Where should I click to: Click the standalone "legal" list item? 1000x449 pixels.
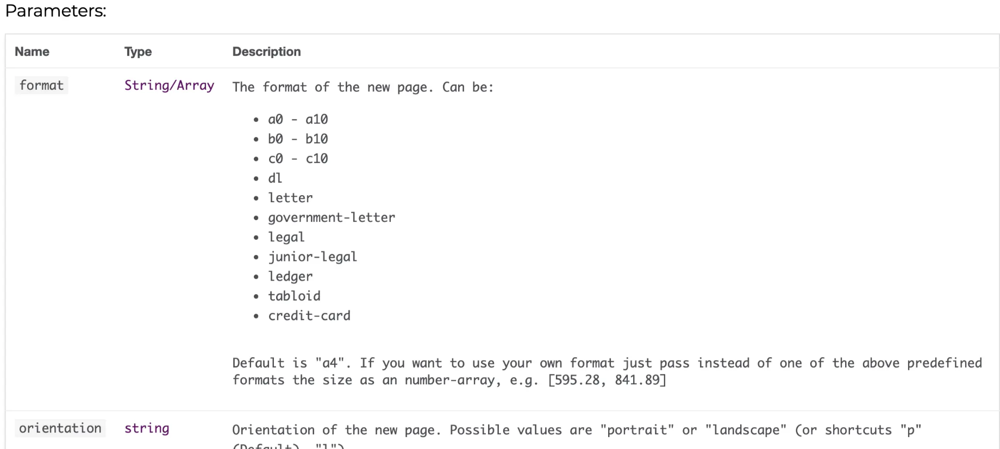(x=286, y=237)
